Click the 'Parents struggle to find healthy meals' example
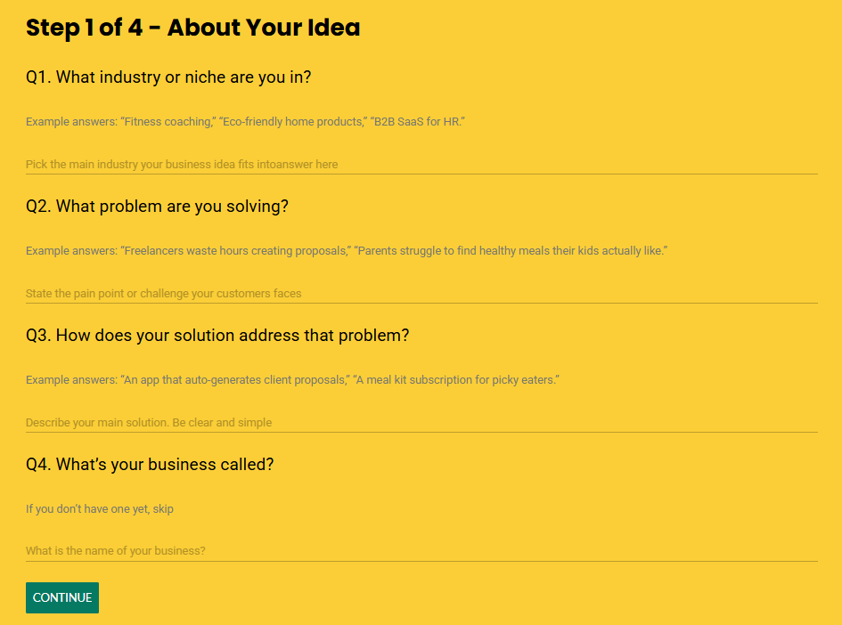This screenshot has width=842, height=625. (x=511, y=251)
